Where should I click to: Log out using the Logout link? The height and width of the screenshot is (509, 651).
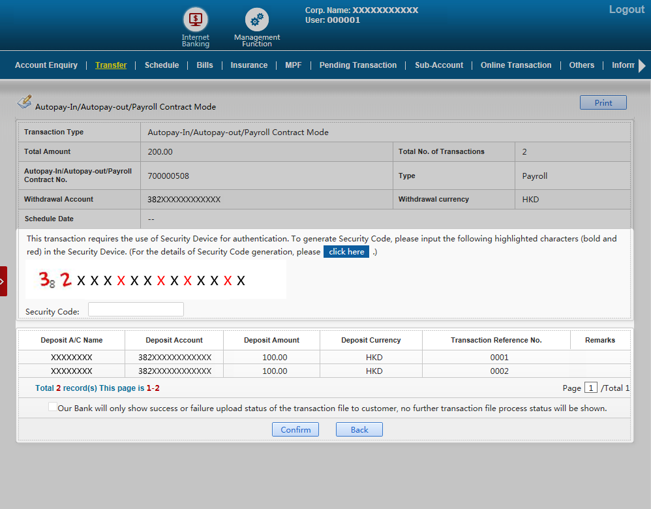pyautogui.click(x=626, y=10)
